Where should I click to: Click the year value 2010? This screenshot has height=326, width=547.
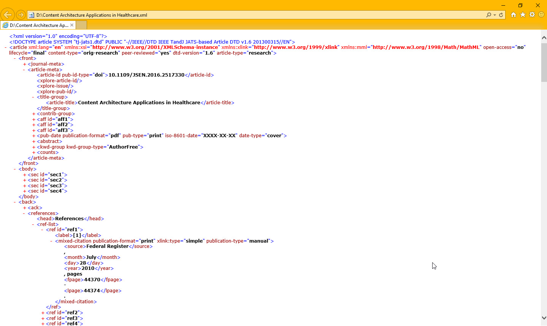(88, 268)
